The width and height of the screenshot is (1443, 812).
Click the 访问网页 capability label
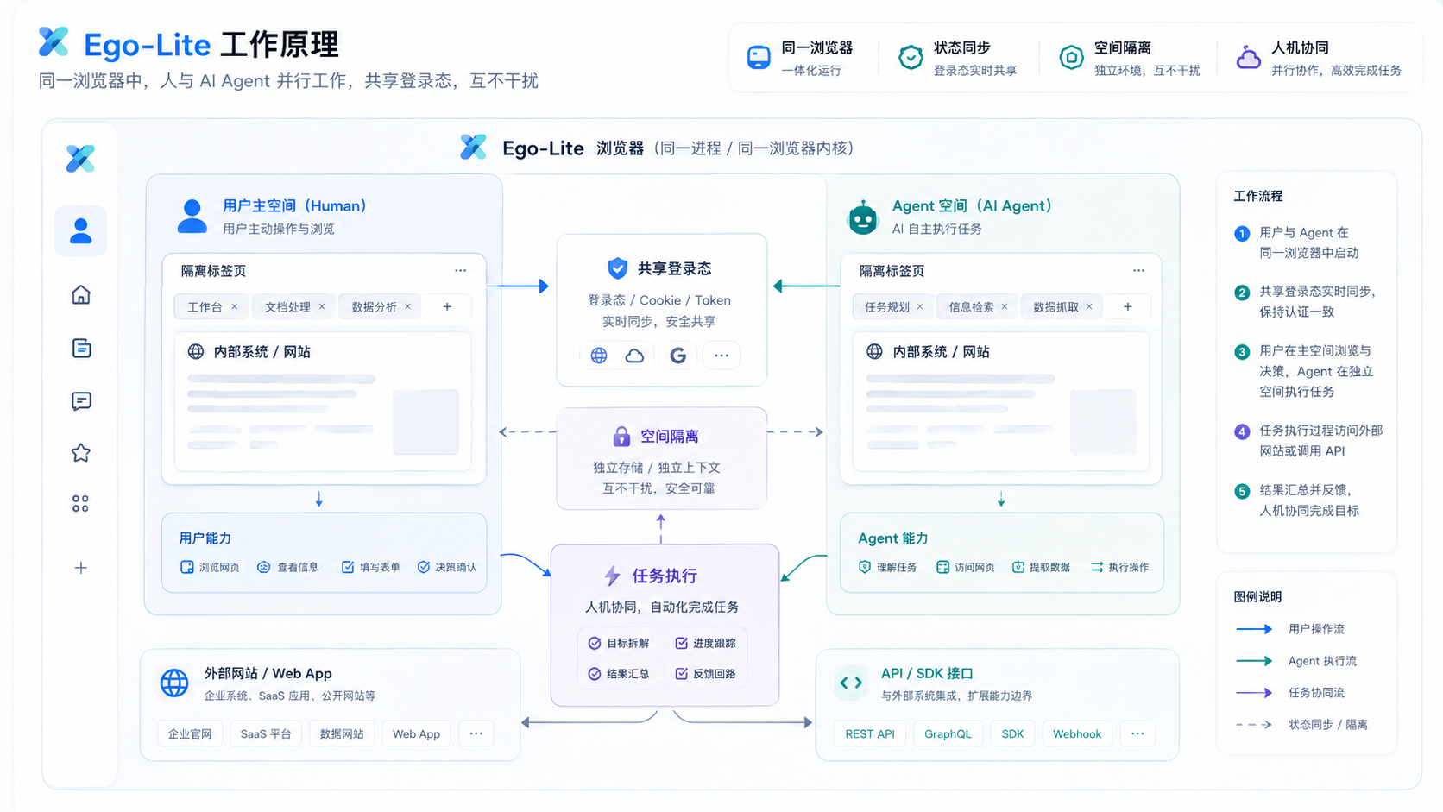pos(974,567)
